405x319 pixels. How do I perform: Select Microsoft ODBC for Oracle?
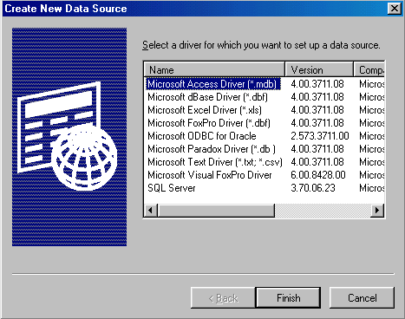202,136
